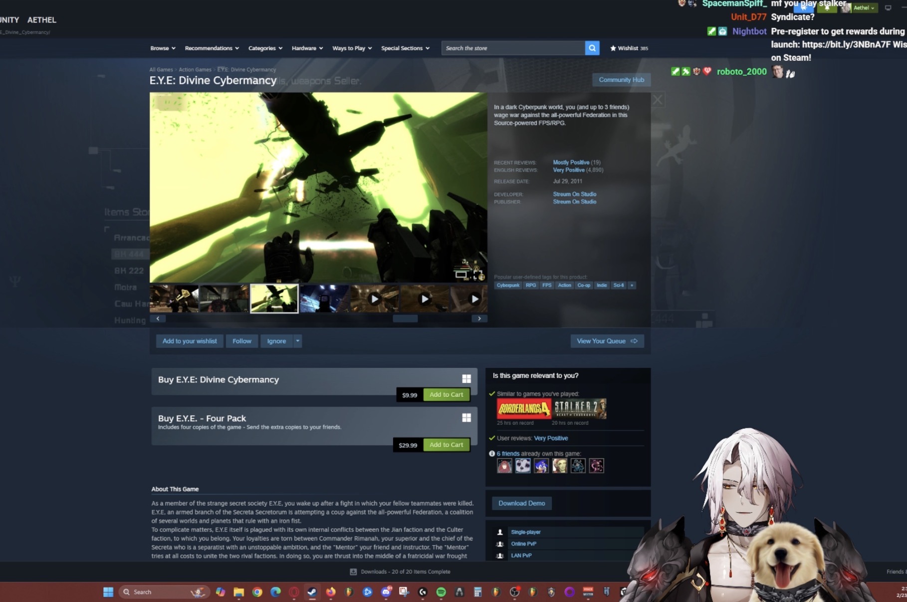This screenshot has height=602, width=907.
Task: Expand the Browse menu
Action: point(163,48)
